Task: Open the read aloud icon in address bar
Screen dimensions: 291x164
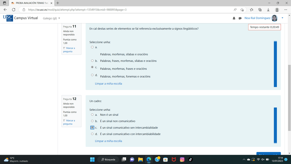Action: [x=235, y=10]
